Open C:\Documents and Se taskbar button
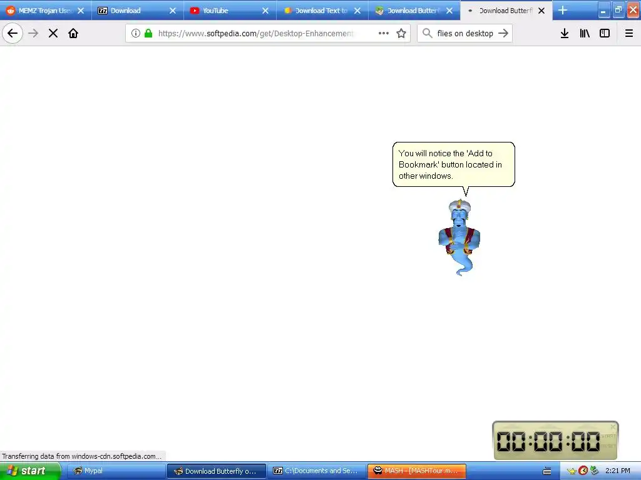 click(317, 471)
